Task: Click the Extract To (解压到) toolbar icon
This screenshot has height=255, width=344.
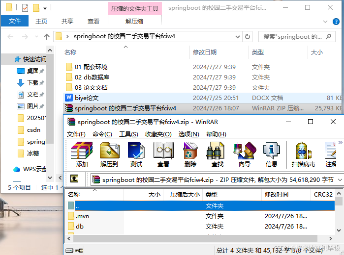Action: tap(109, 154)
